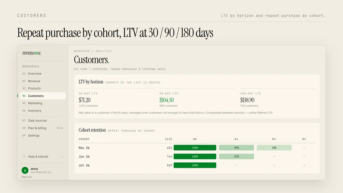Expand the Help & tutorial arrow
The height and width of the screenshot is (193, 343).
62,157
